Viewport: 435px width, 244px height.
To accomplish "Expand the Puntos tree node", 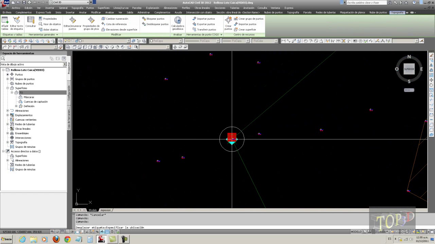I will 7,75.
